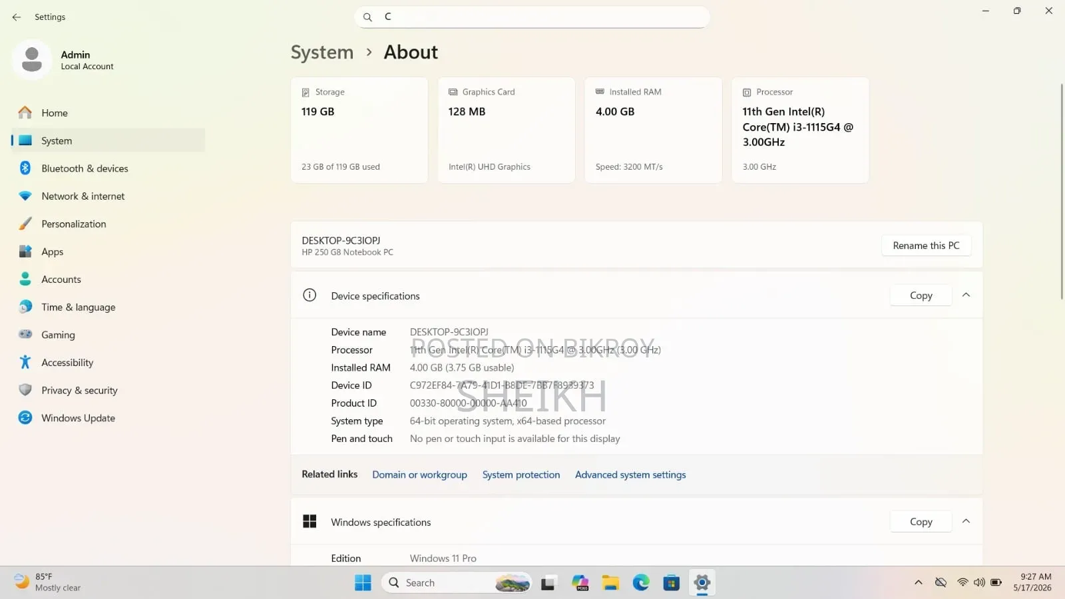
Task: Open Task View from taskbar
Action: [x=548, y=583]
